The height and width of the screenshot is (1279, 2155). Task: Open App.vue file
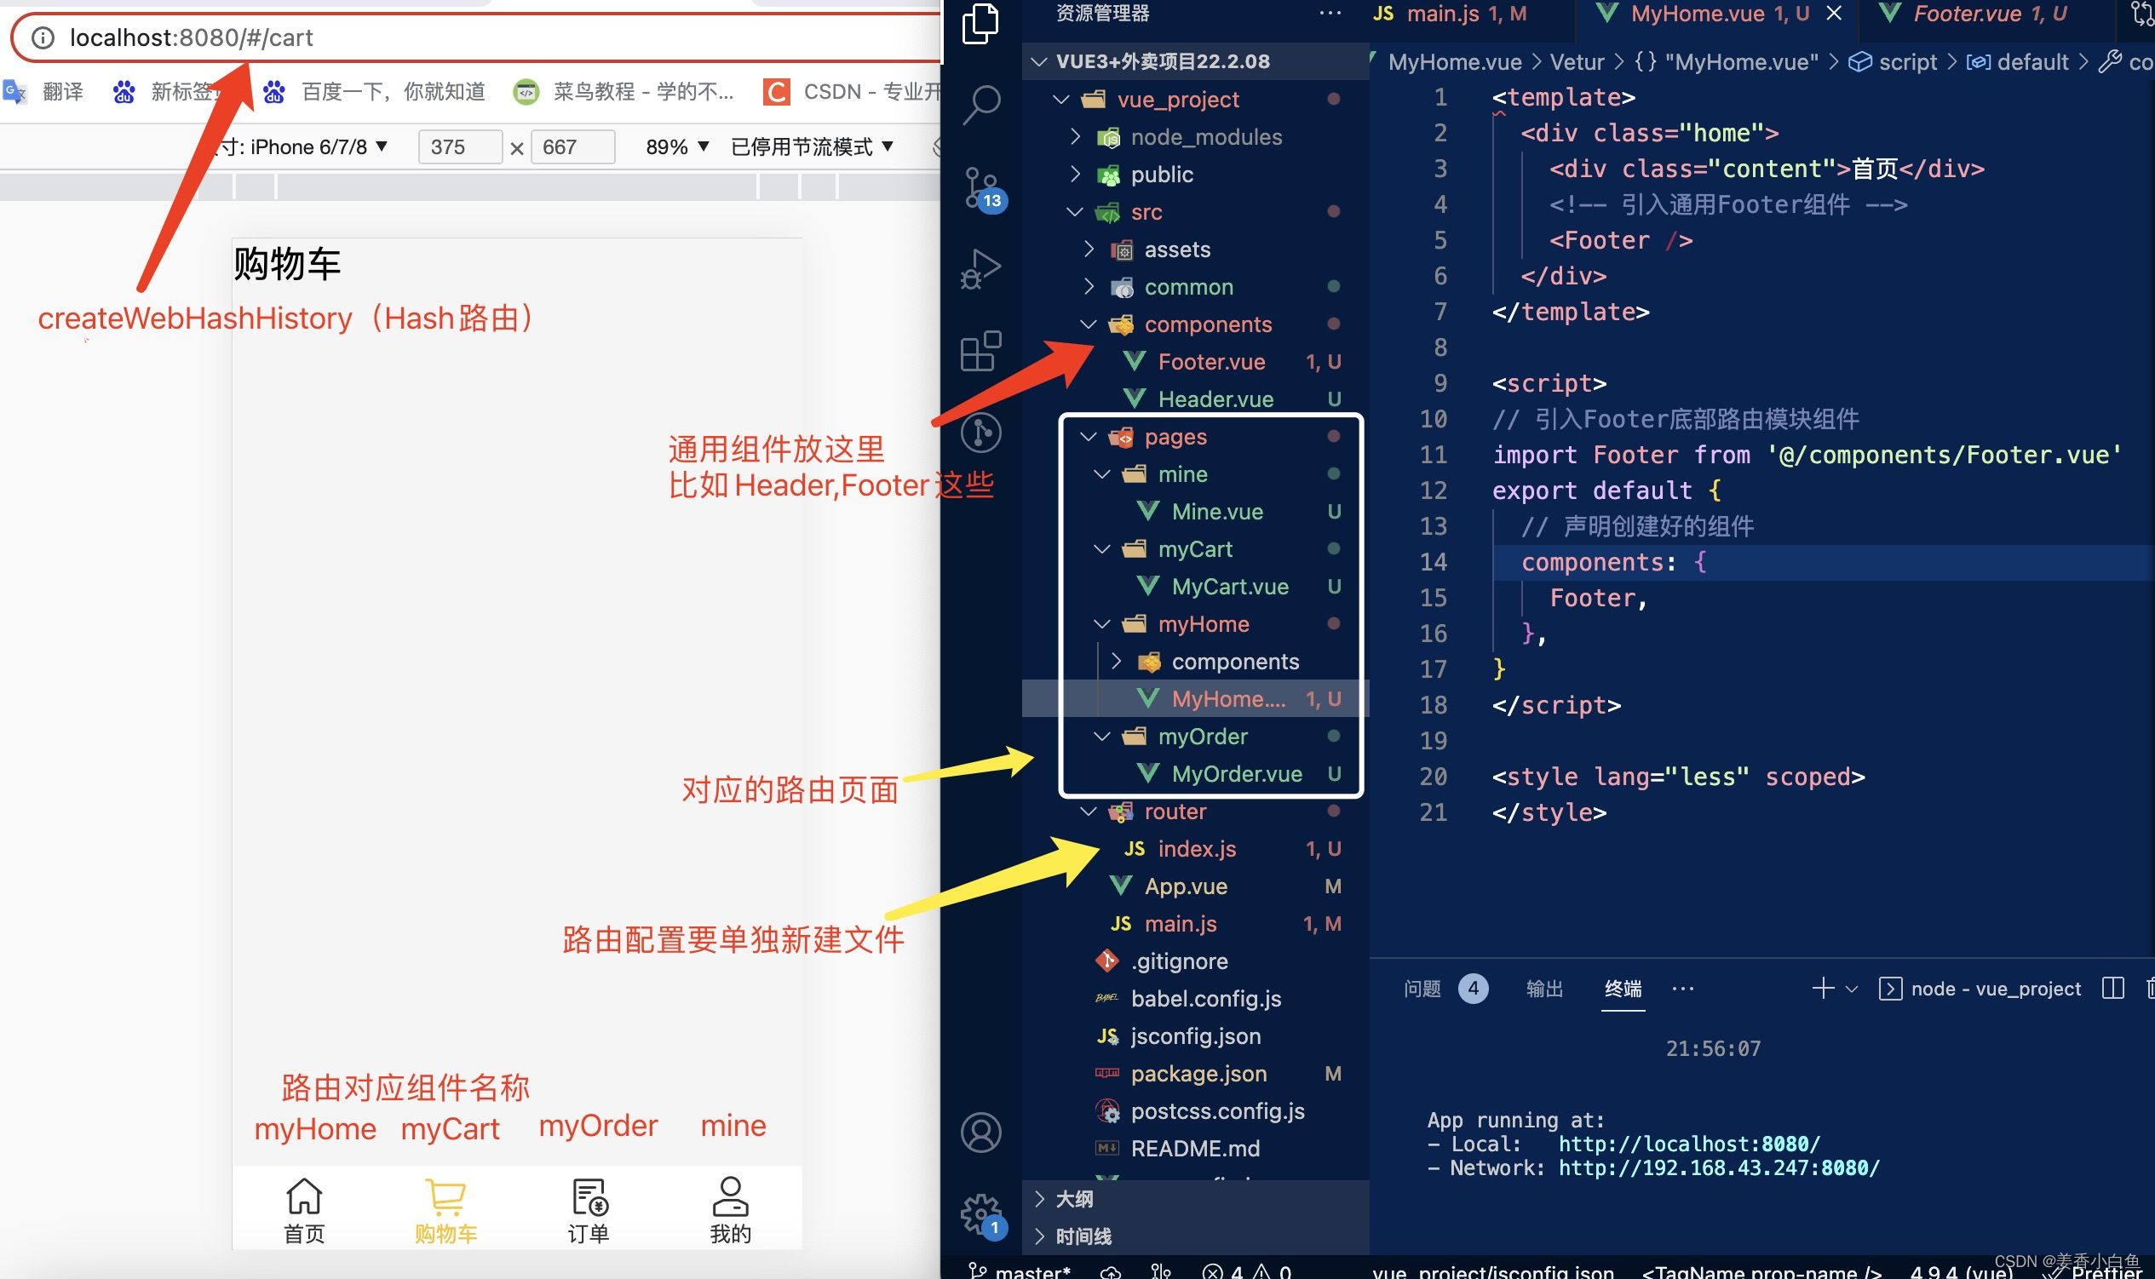point(1195,886)
